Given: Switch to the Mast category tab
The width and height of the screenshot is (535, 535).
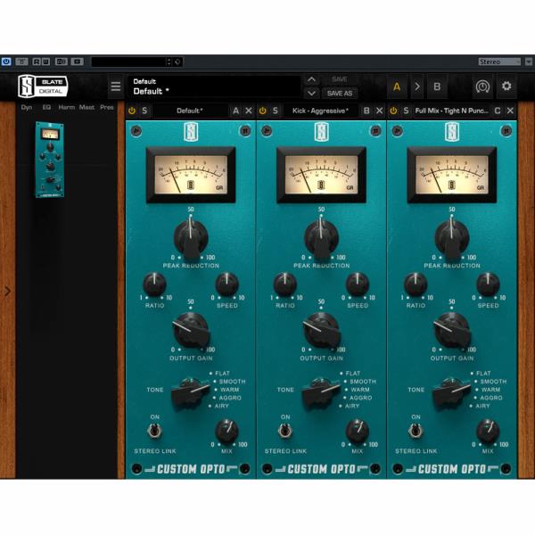Looking at the screenshot, I should point(86,107).
